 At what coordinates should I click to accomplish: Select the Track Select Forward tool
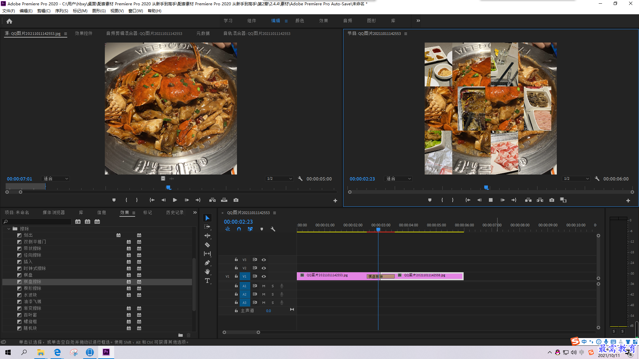coord(207,227)
